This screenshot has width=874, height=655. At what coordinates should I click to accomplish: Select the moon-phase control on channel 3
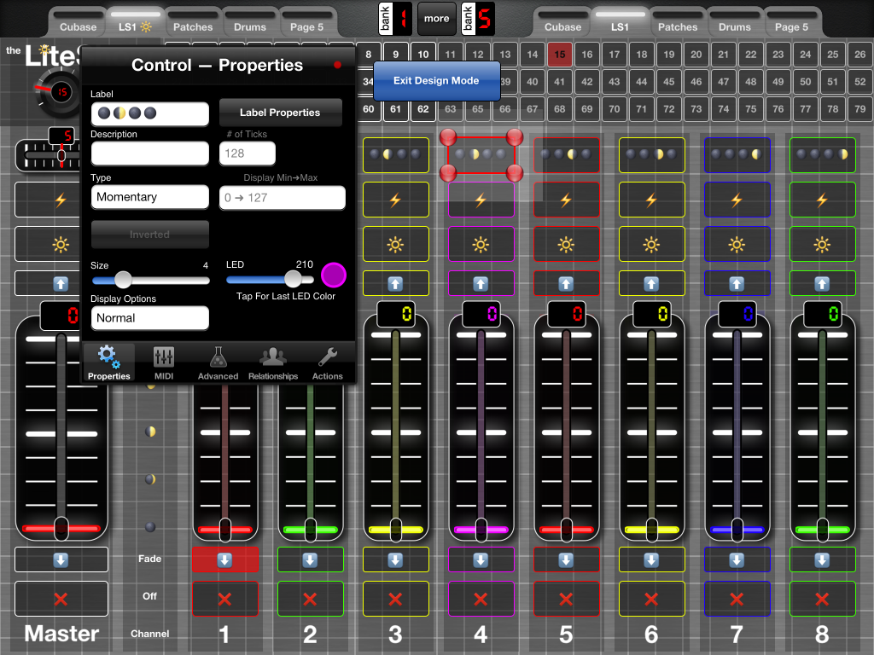[x=396, y=155]
